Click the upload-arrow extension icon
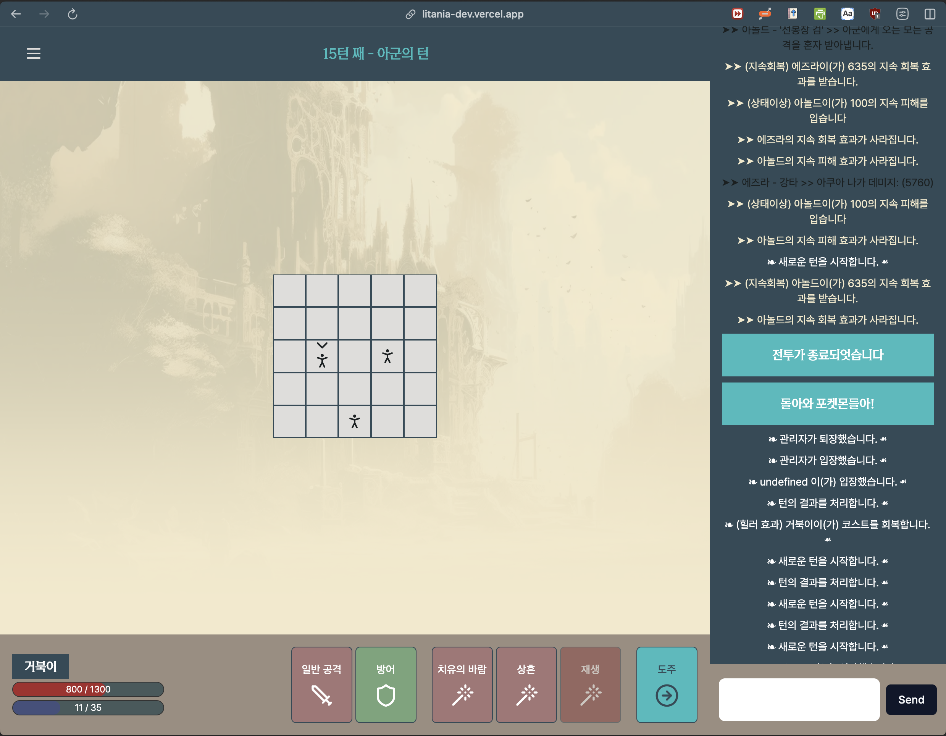Screen dimensions: 946x736 (792, 14)
